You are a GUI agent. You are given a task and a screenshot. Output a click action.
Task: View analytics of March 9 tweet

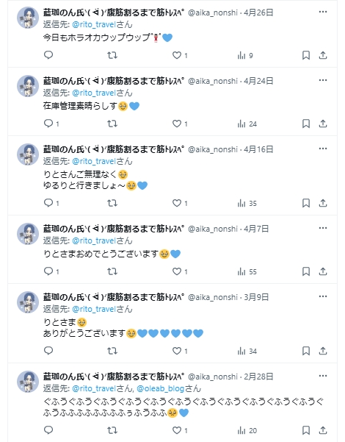click(x=247, y=351)
